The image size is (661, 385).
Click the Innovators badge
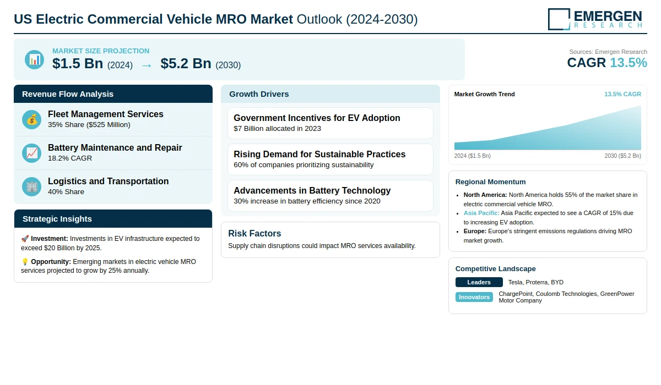click(474, 297)
